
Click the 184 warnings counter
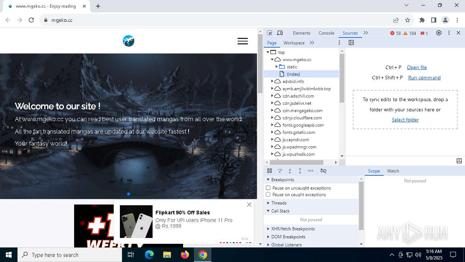click(410, 33)
